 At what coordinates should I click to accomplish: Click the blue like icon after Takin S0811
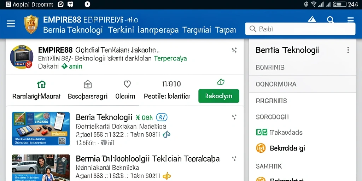167,134
